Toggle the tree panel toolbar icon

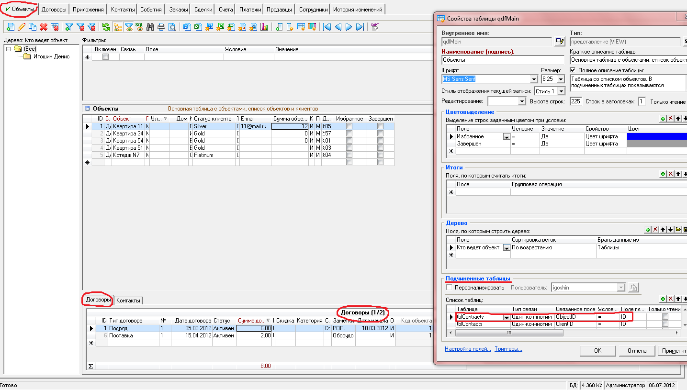(117, 27)
